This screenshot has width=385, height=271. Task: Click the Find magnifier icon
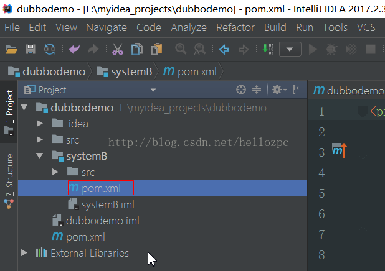pyautogui.click(x=181, y=49)
